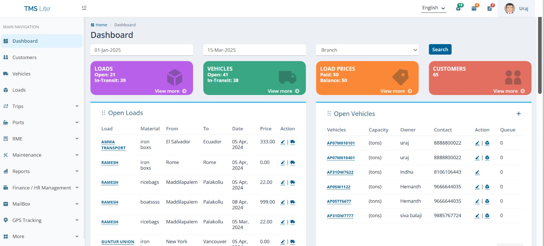This screenshot has height=246, width=544.
Task: Click the page's vertical scrollbar
Action: coord(540,54)
